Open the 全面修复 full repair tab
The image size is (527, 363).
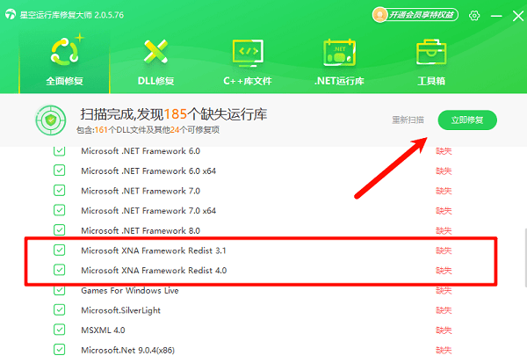(x=64, y=62)
